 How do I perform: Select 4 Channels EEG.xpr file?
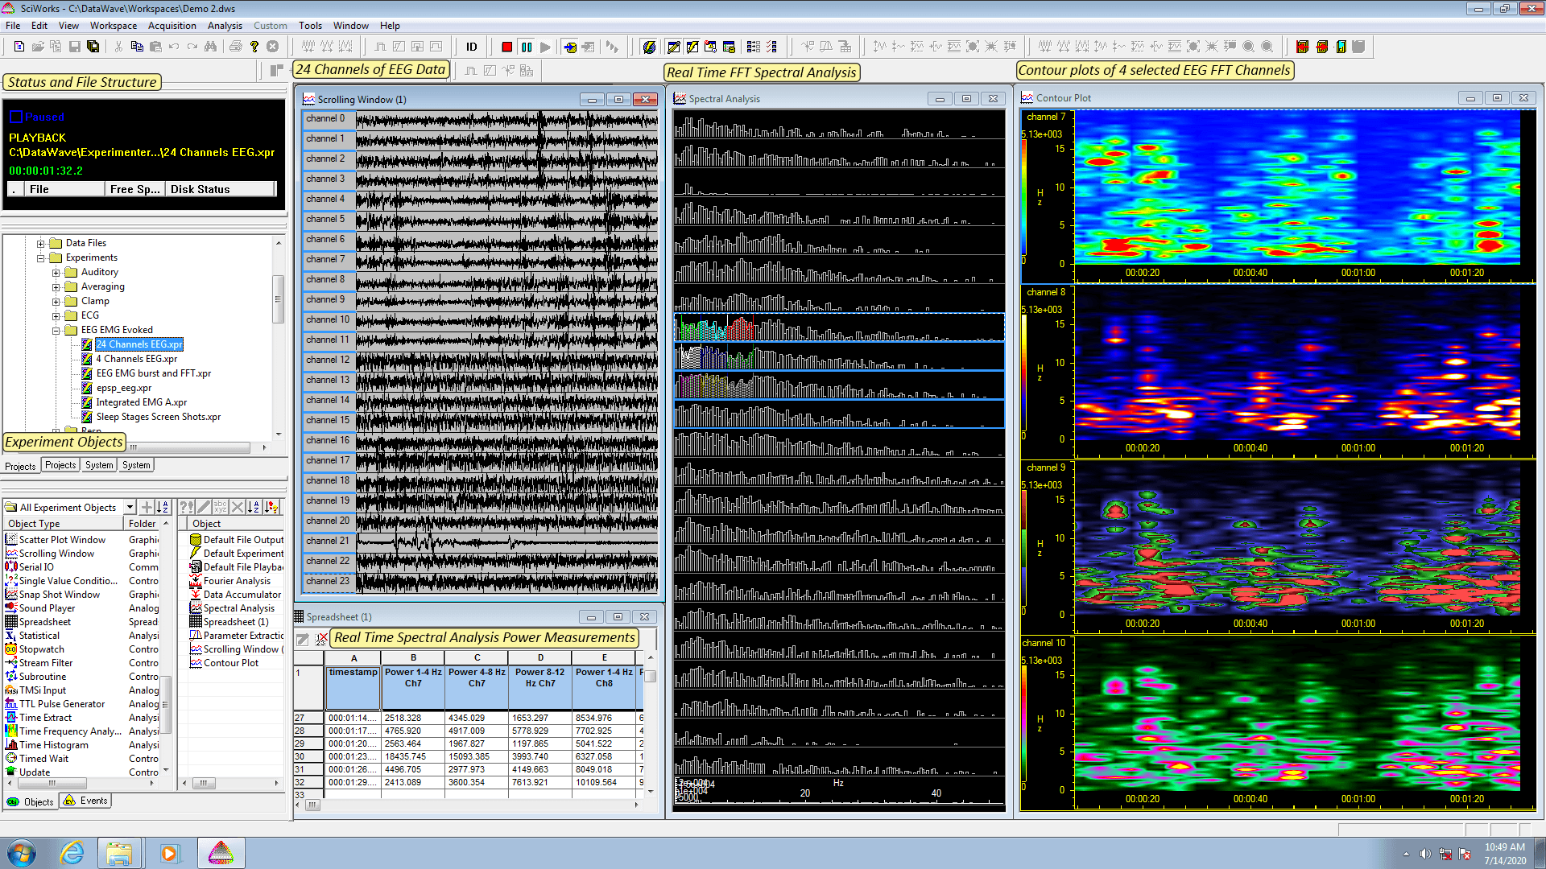coord(136,359)
